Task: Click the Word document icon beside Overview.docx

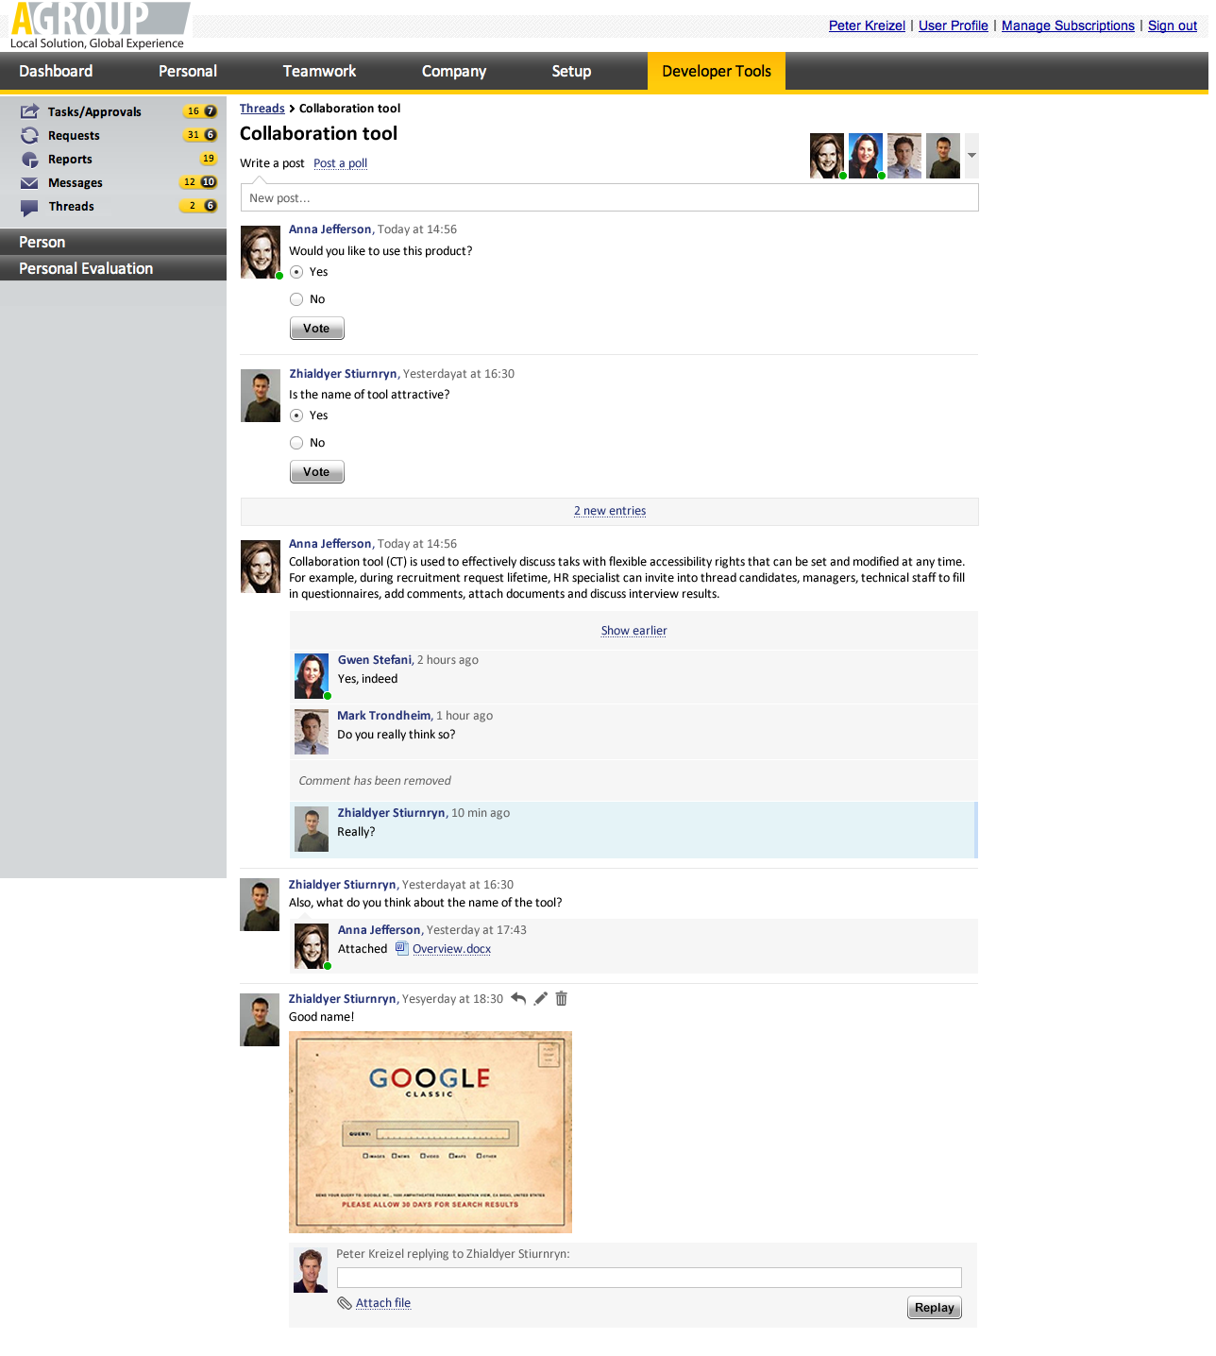Action: [x=401, y=948]
